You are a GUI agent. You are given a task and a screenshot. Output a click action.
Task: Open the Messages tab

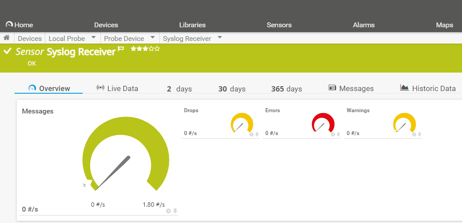(351, 88)
